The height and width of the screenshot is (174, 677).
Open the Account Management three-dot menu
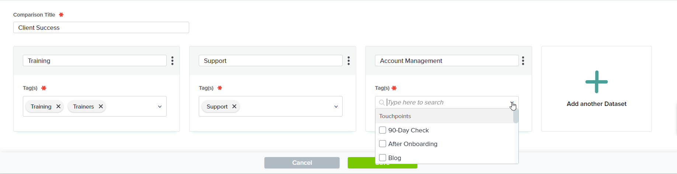click(523, 61)
